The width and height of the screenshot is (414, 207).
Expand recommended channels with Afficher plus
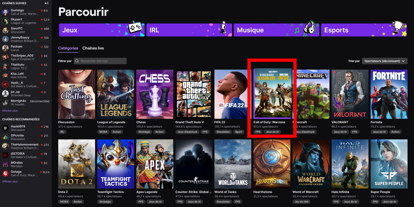(x=10, y=181)
